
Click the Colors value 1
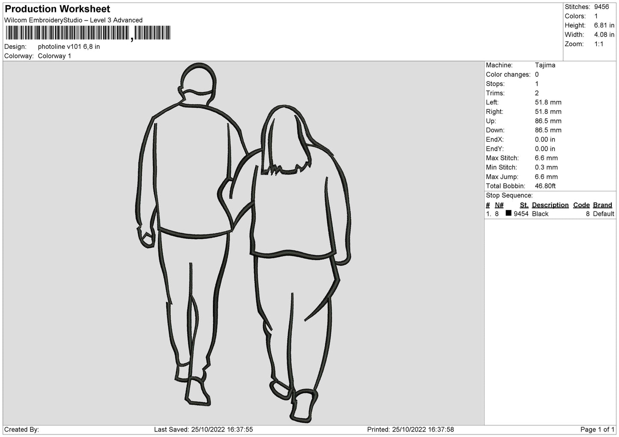click(x=596, y=16)
